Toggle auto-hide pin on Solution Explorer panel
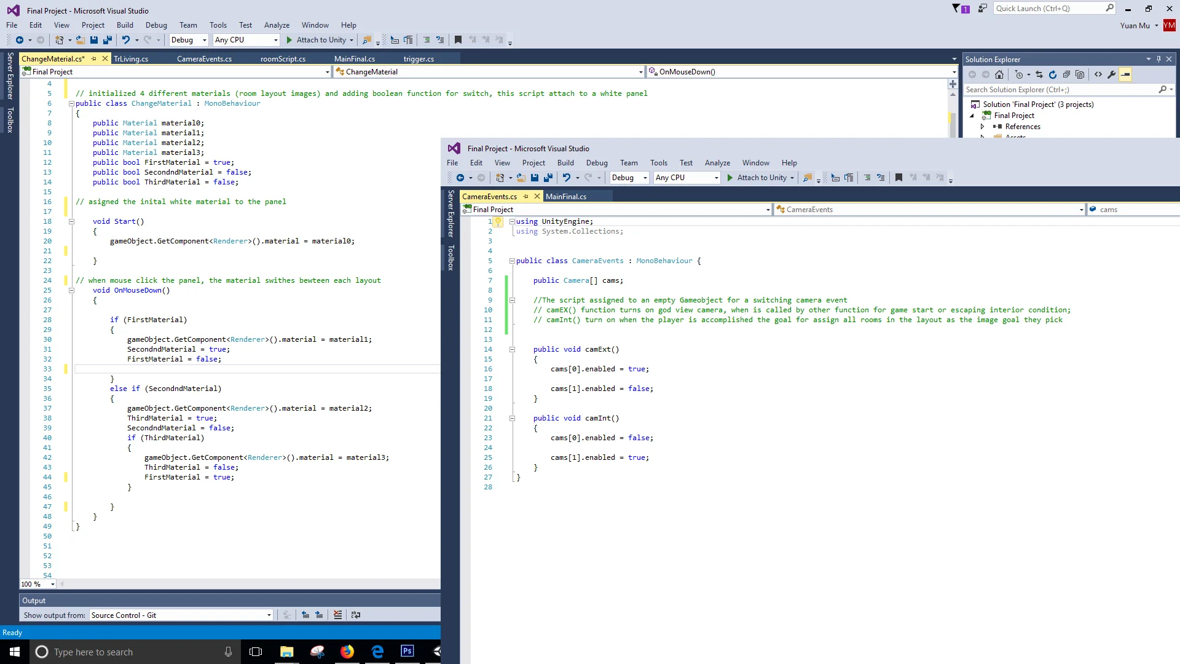Screen dimensions: 1180x664 [x=1158, y=59]
